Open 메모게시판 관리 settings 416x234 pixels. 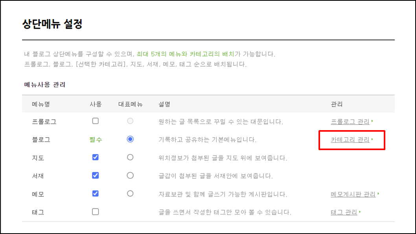(x=353, y=194)
